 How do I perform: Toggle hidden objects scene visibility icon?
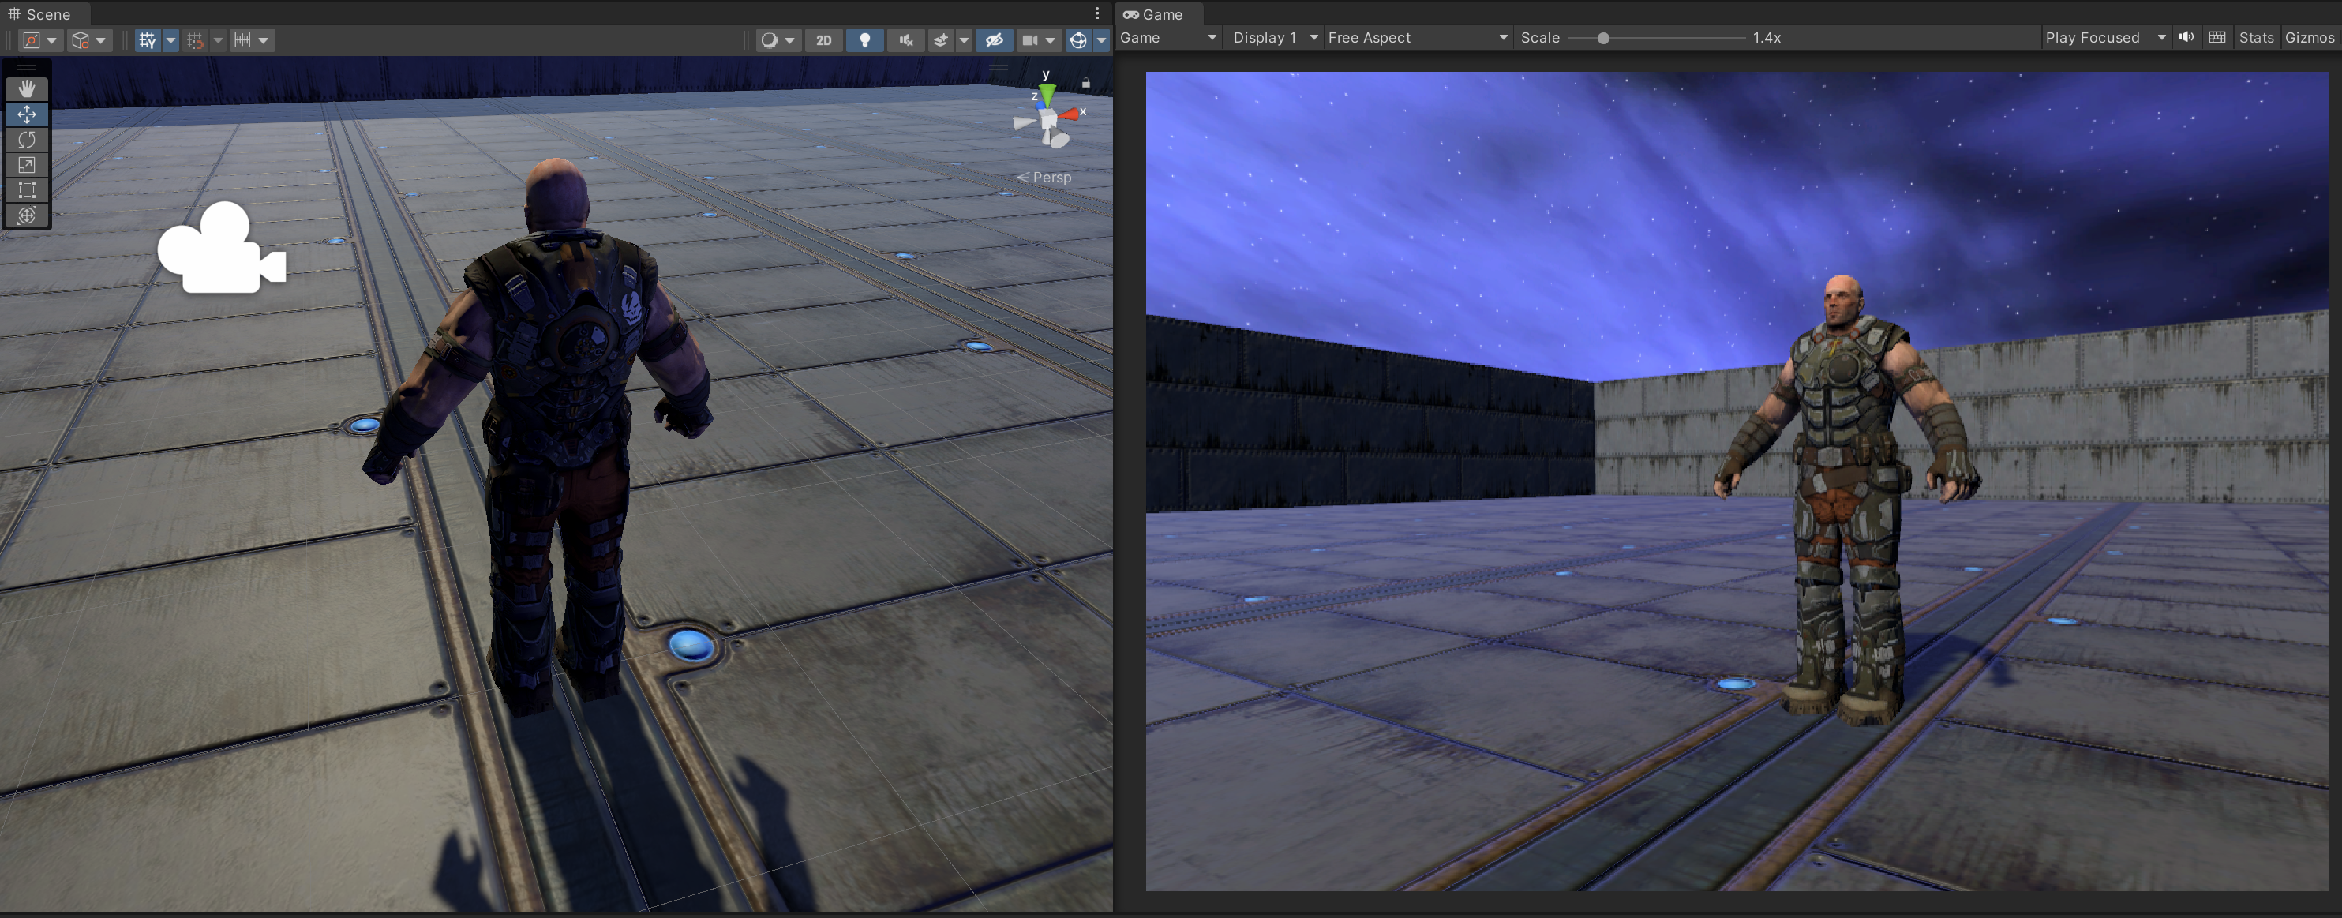(x=994, y=40)
